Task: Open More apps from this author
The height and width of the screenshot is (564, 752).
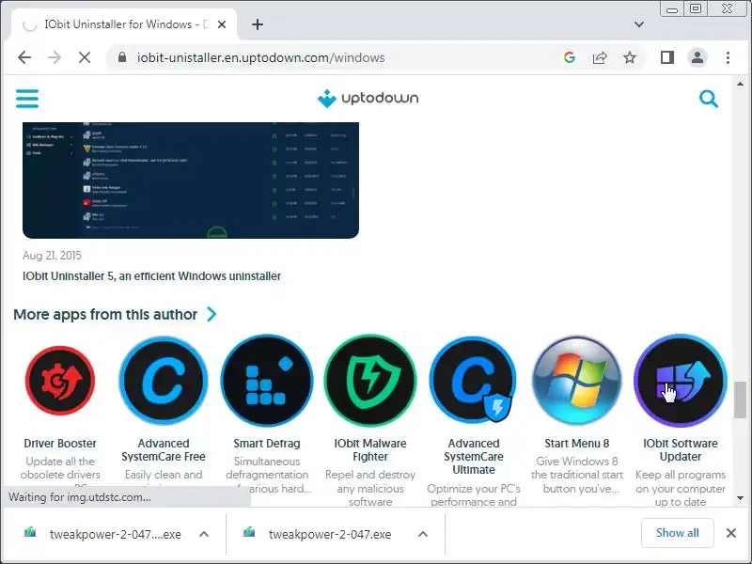Action: 105,314
